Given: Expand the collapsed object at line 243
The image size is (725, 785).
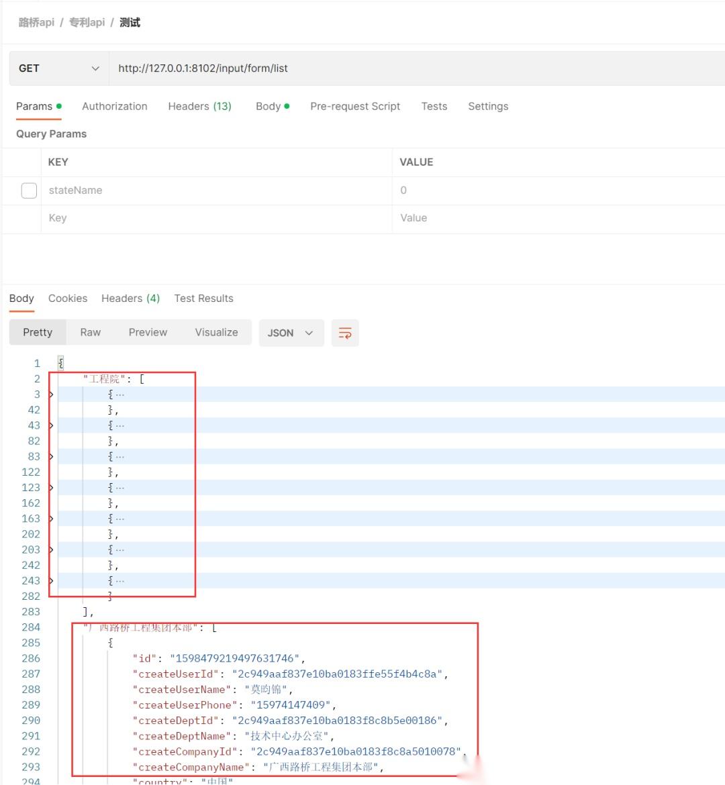Looking at the screenshot, I should tap(51, 580).
